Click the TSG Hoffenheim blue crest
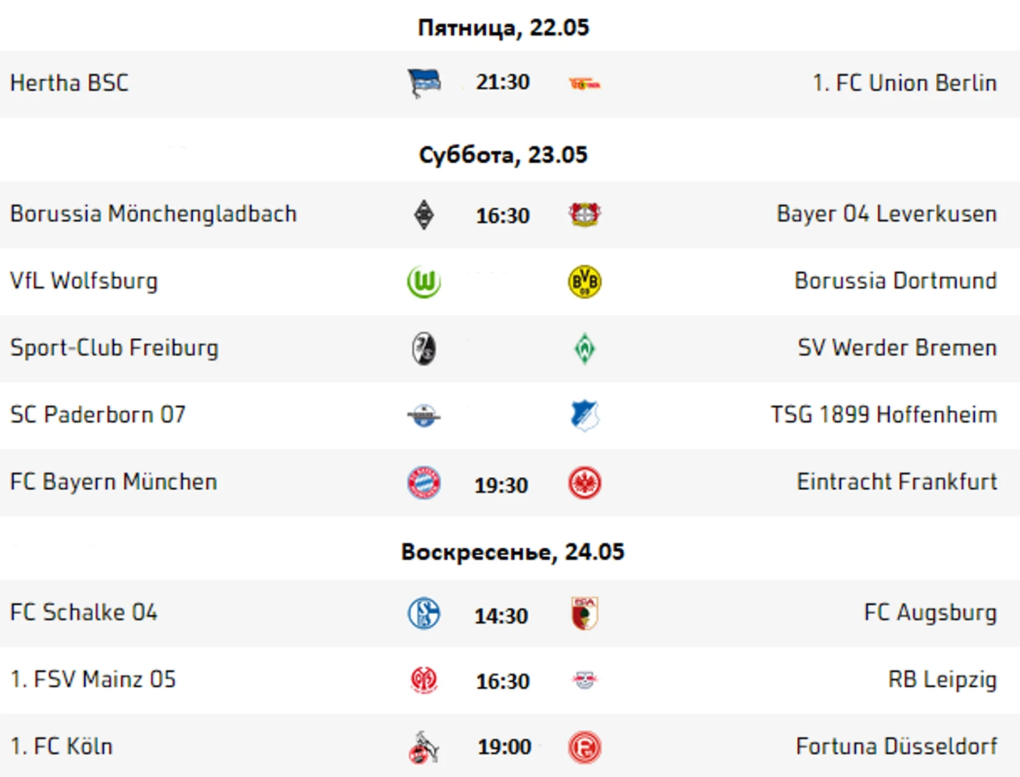1020x777 pixels. pos(585,416)
